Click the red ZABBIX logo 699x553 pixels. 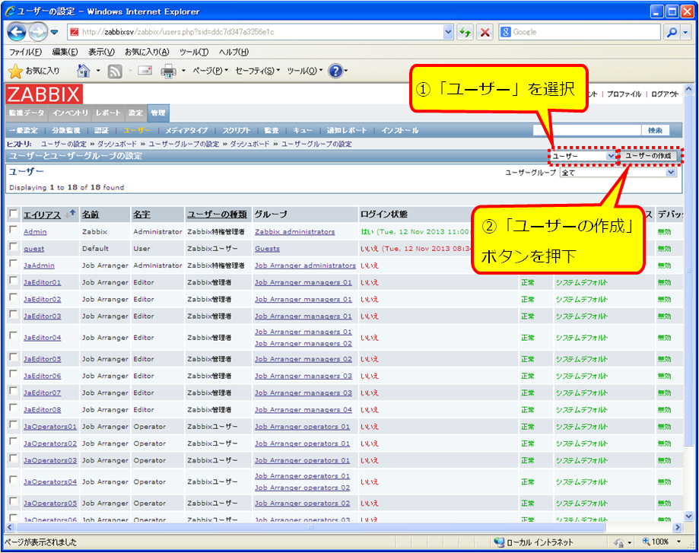pos(44,94)
